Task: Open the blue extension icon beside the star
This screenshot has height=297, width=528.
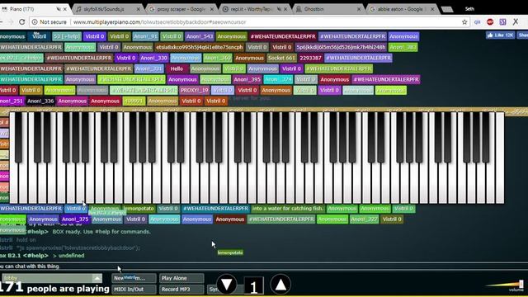Action: tap(477, 22)
